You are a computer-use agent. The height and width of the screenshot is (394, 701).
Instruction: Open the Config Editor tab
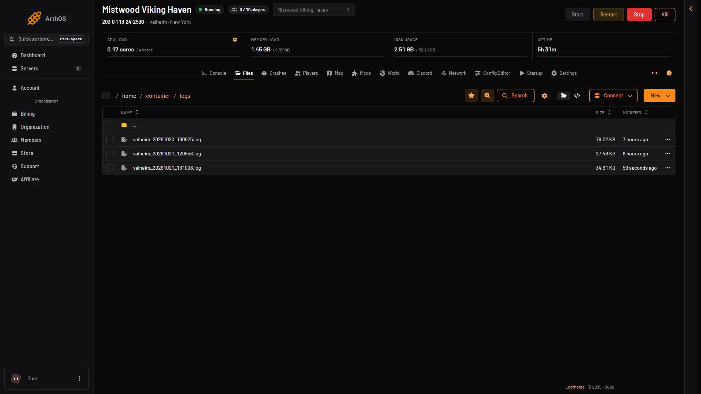pyautogui.click(x=493, y=73)
